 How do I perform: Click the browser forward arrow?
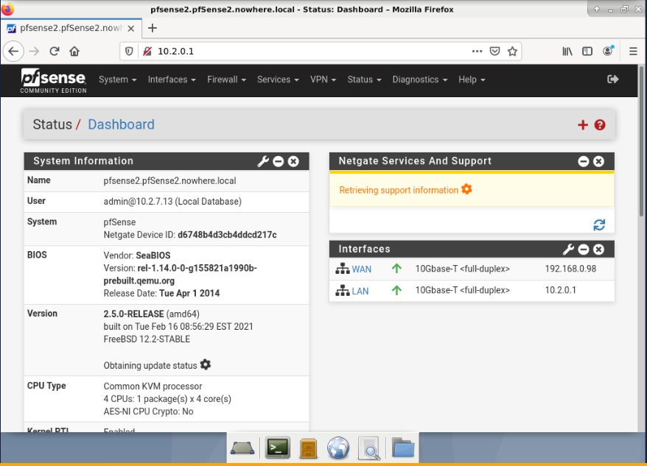[x=34, y=51]
